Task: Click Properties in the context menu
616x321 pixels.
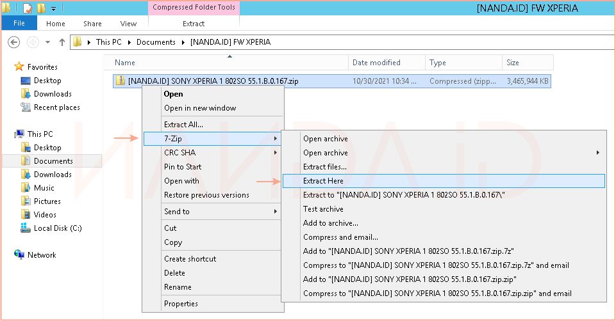Action: [181, 304]
